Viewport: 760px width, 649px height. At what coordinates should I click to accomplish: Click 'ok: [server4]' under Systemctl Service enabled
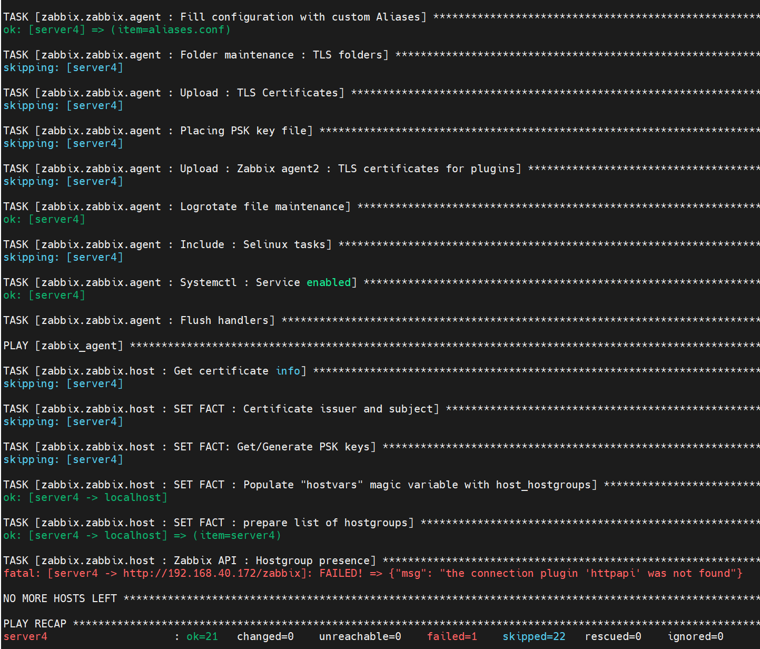(x=44, y=295)
